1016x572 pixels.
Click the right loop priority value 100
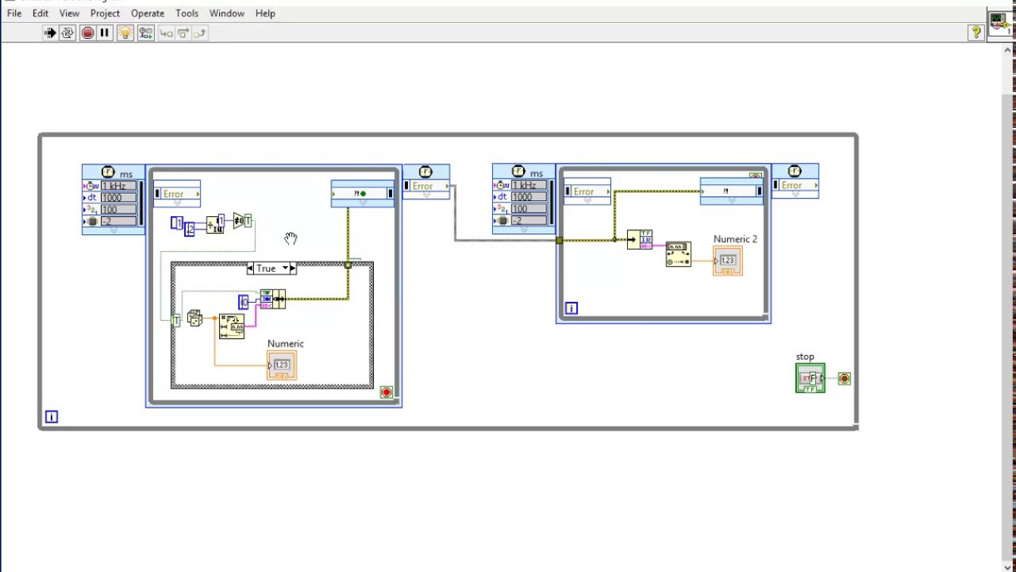tap(528, 209)
